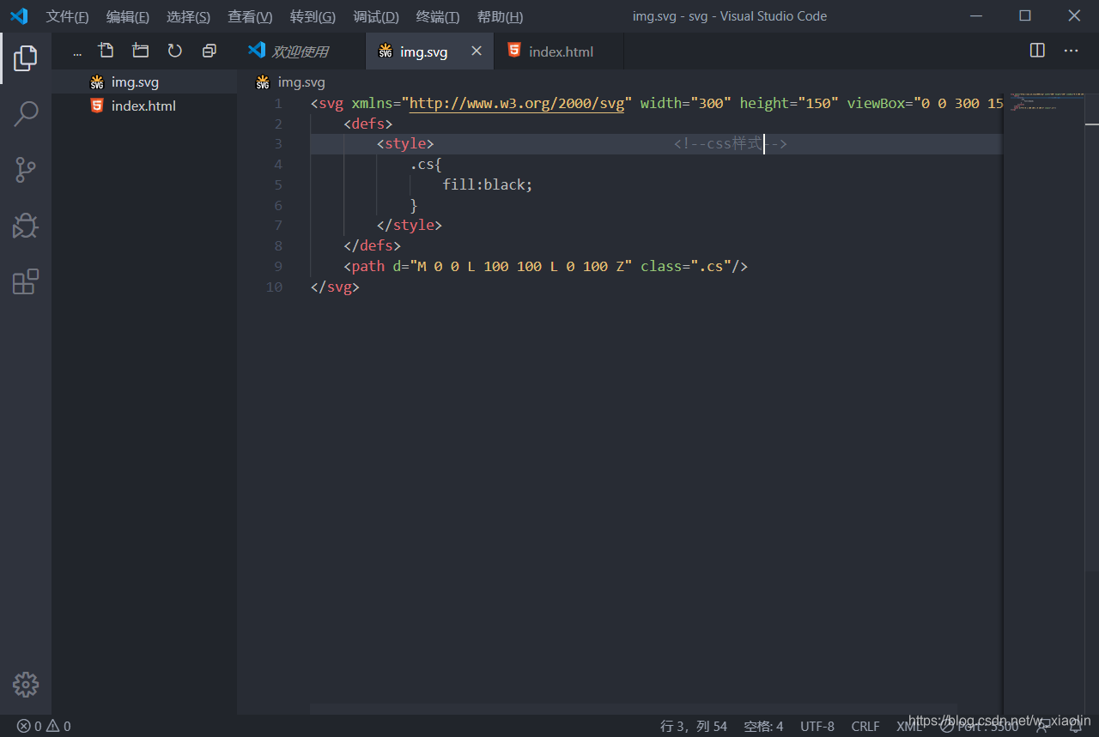Open the 选择(S) menu
The height and width of the screenshot is (737, 1099).
click(x=188, y=17)
